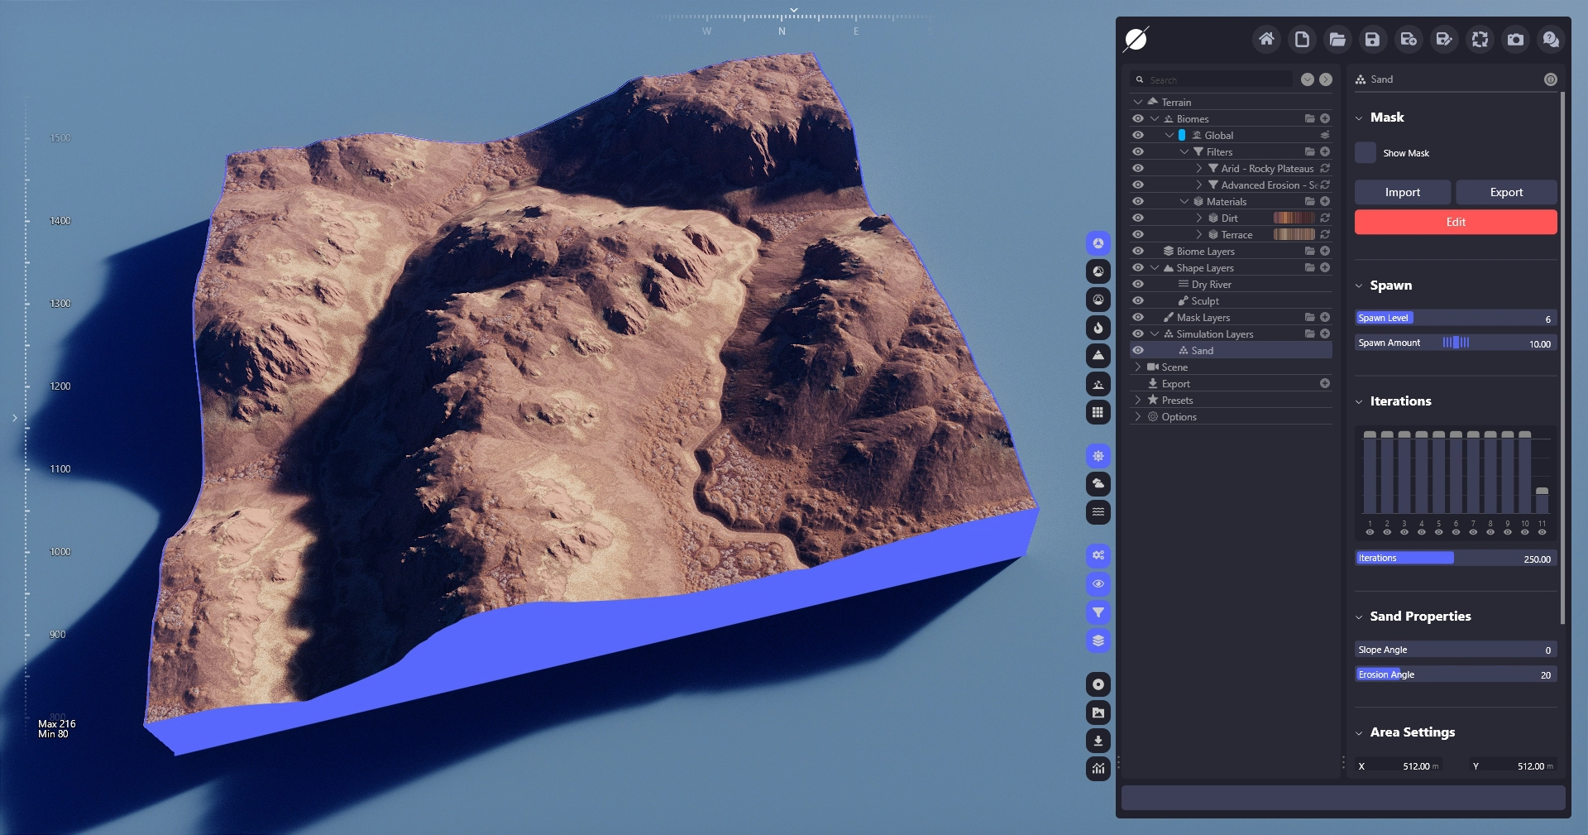Viewport: 1588px width, 835px height.
Task: Click the red Edit mask button
Action: tap(1455, 222)
